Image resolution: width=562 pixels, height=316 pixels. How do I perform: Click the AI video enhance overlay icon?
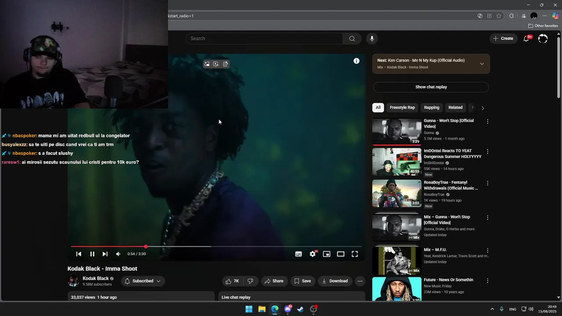coord(216,64)
